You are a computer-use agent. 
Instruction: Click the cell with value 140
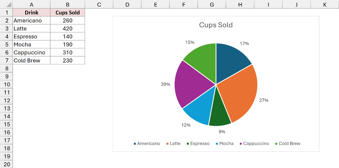[68, 37]
